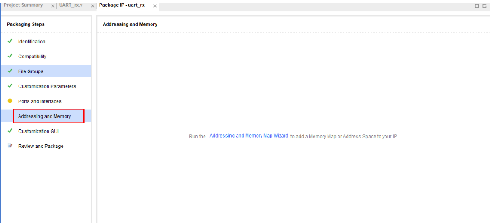Close the Package IP - uart_rx tab
The height and width of the screenshot is (223, 490).
tap(155, 6)
